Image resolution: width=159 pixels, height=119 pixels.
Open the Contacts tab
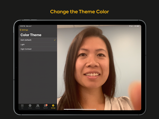(38, 106)
